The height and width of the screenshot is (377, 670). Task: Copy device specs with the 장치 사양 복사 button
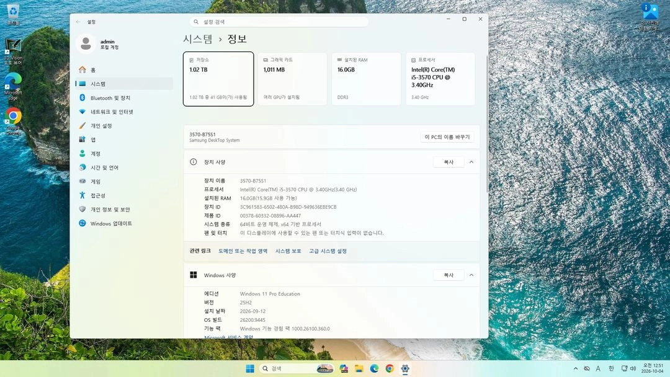(449, 162)
